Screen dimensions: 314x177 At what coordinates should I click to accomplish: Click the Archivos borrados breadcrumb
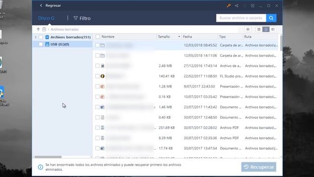click(x=65, y=29)
